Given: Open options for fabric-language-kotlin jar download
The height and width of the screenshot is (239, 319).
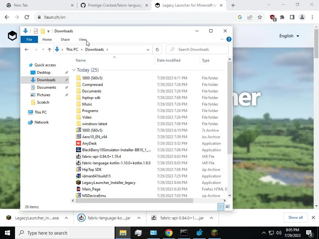Looking at the screenshot, I should click(x=139, y=218).
